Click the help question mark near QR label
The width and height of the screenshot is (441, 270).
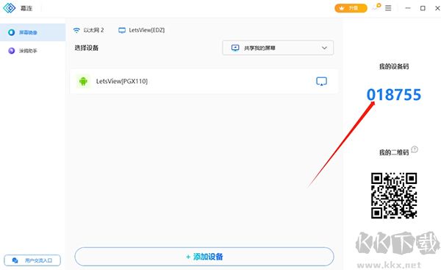tap(415, 149)
